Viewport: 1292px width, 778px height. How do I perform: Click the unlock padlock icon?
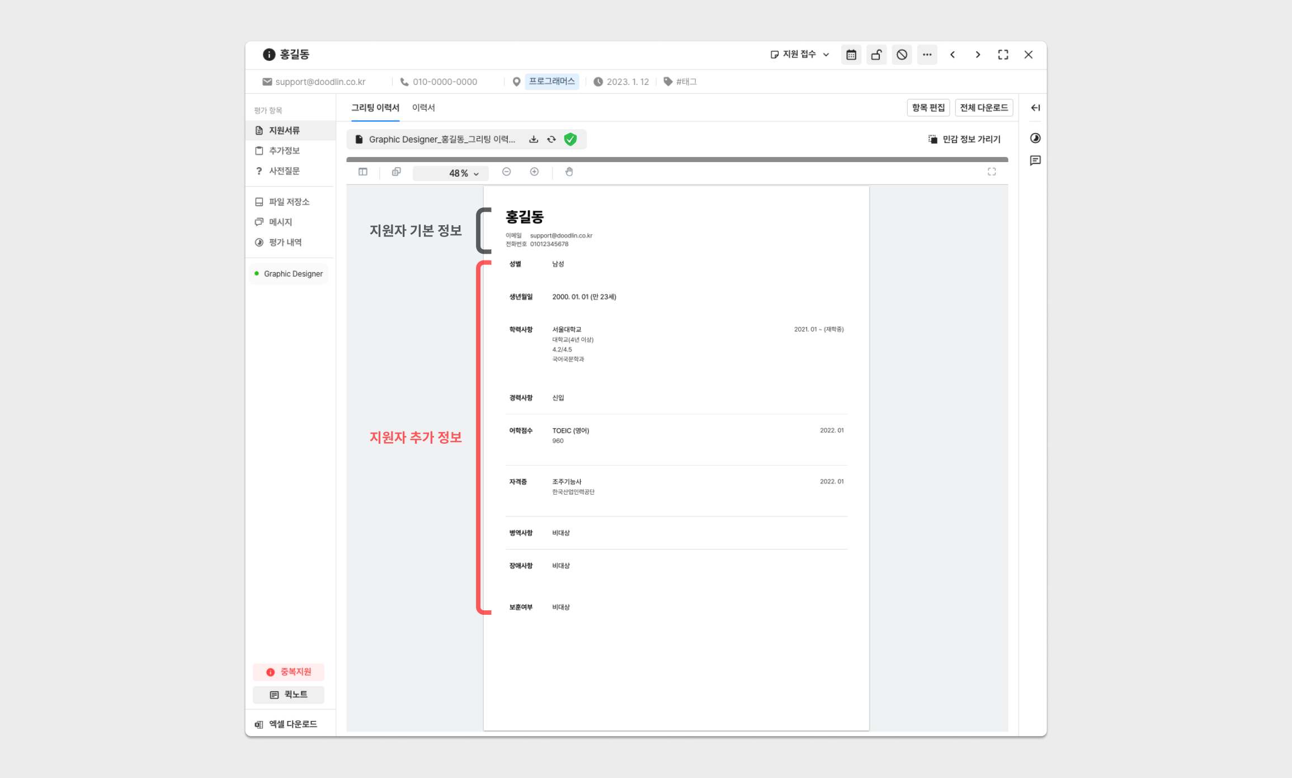point(876,55)
